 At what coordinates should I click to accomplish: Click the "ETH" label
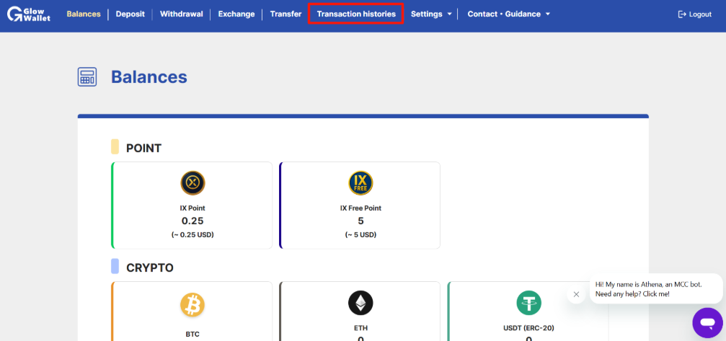[x=360, y=328]
